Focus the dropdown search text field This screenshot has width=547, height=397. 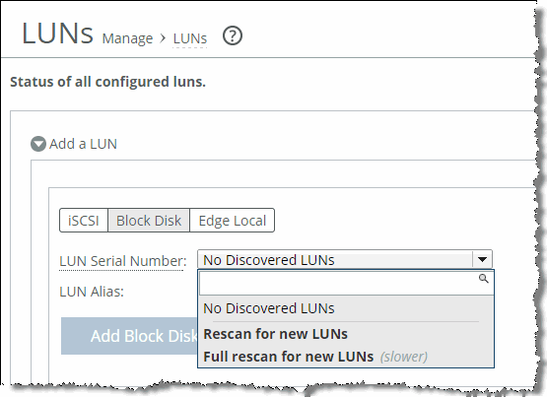point(346,283)
